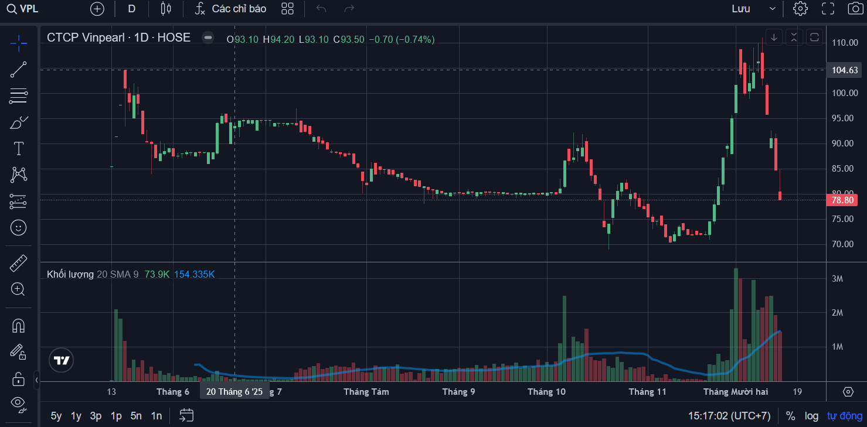Open the candlestick chart type menu
The image size is (867, 427).
(x=166, y=9)
